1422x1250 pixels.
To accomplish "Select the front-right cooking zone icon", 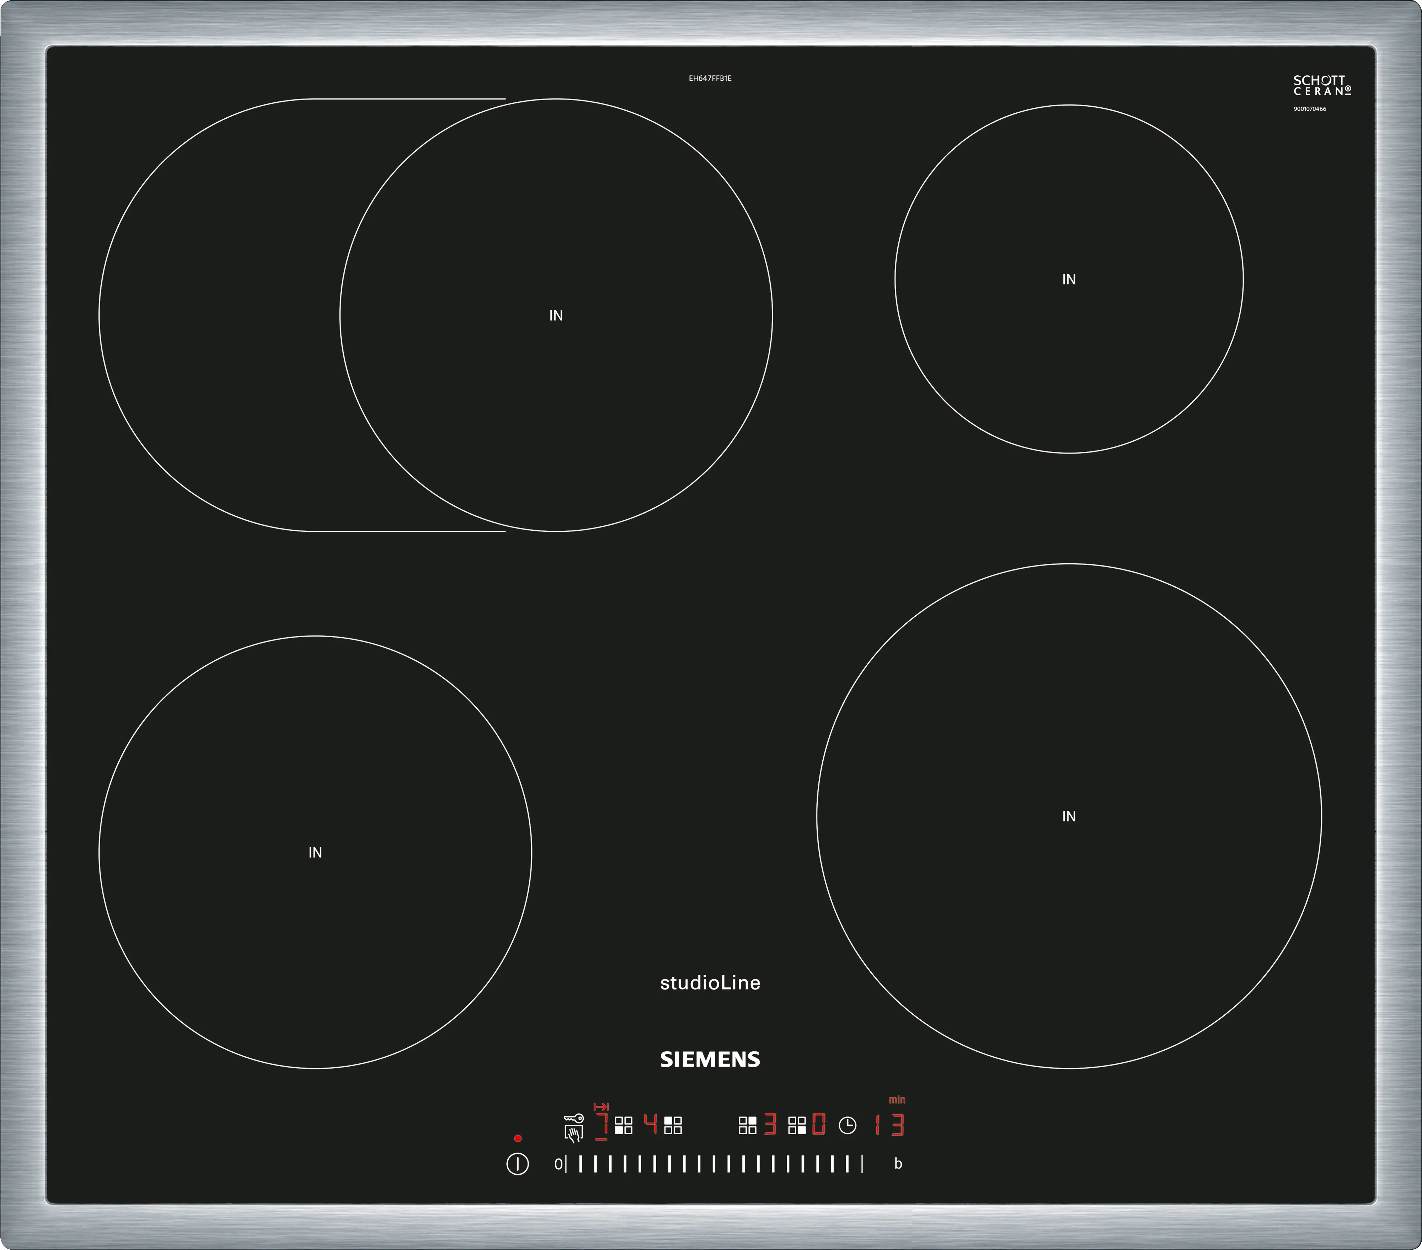I will (797, 1126).
